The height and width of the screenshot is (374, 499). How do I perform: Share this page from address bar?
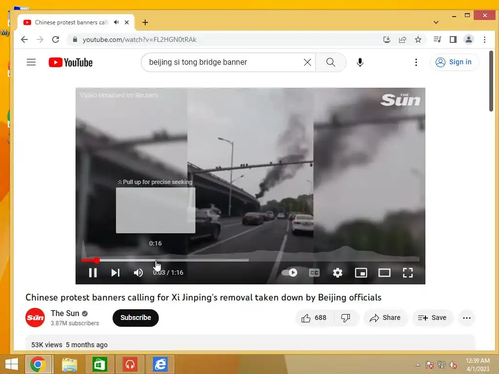click(402, 39)
